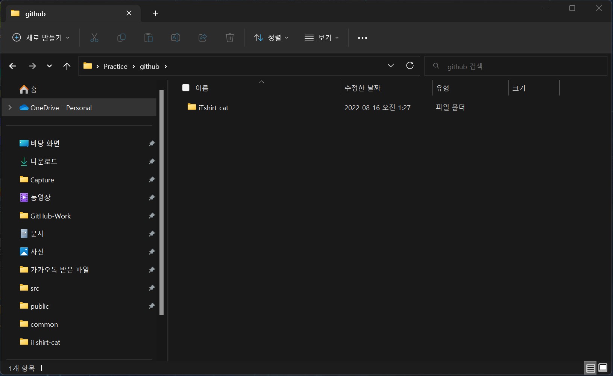Refresh the folder view

[x=410, y=65]
